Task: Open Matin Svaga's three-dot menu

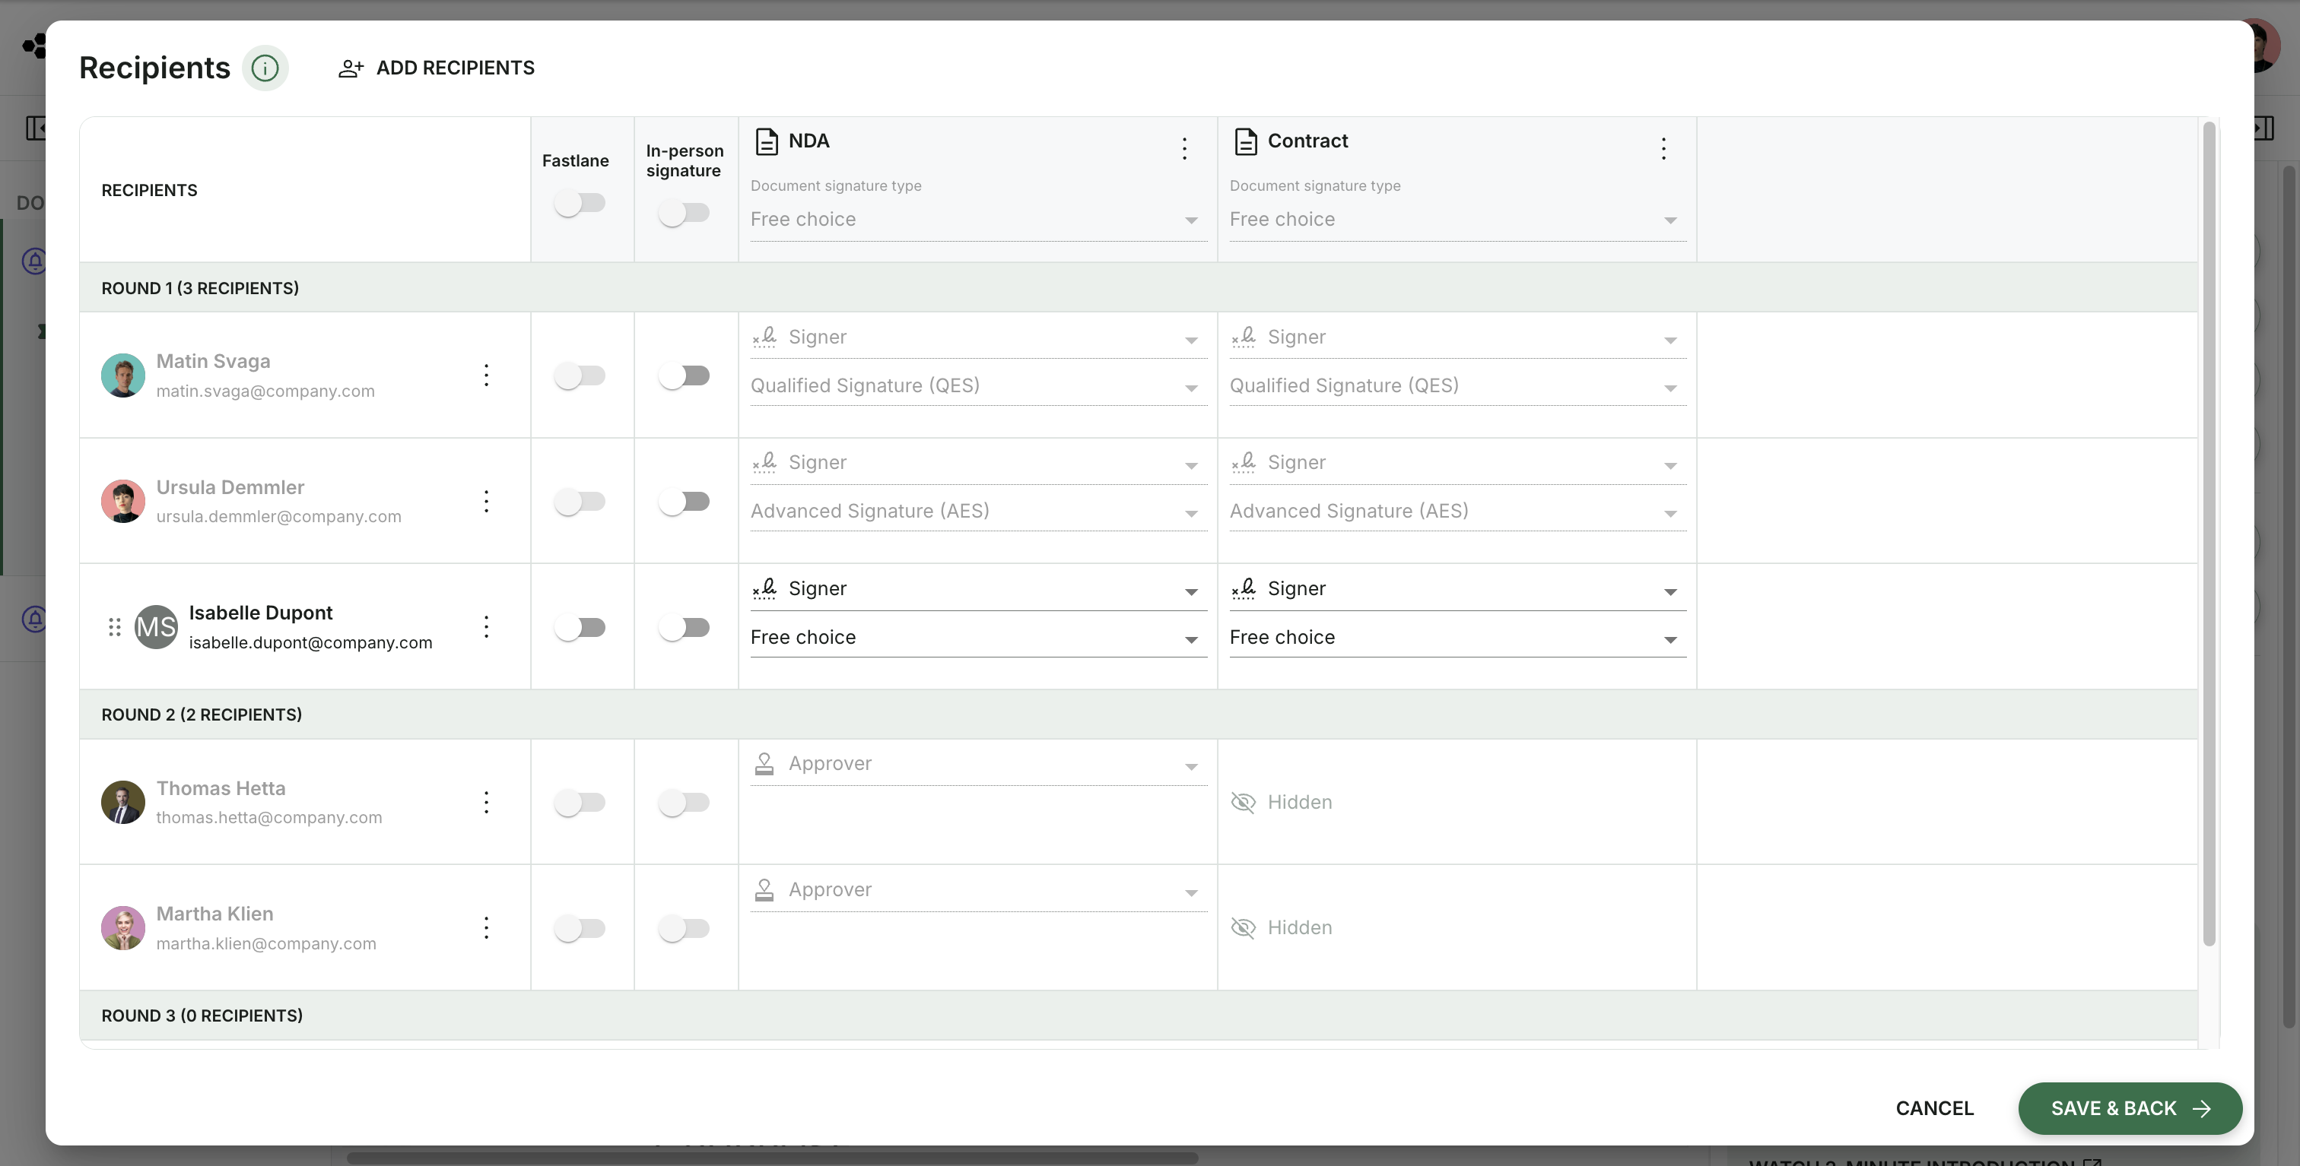Action: (x=487, y=375)
